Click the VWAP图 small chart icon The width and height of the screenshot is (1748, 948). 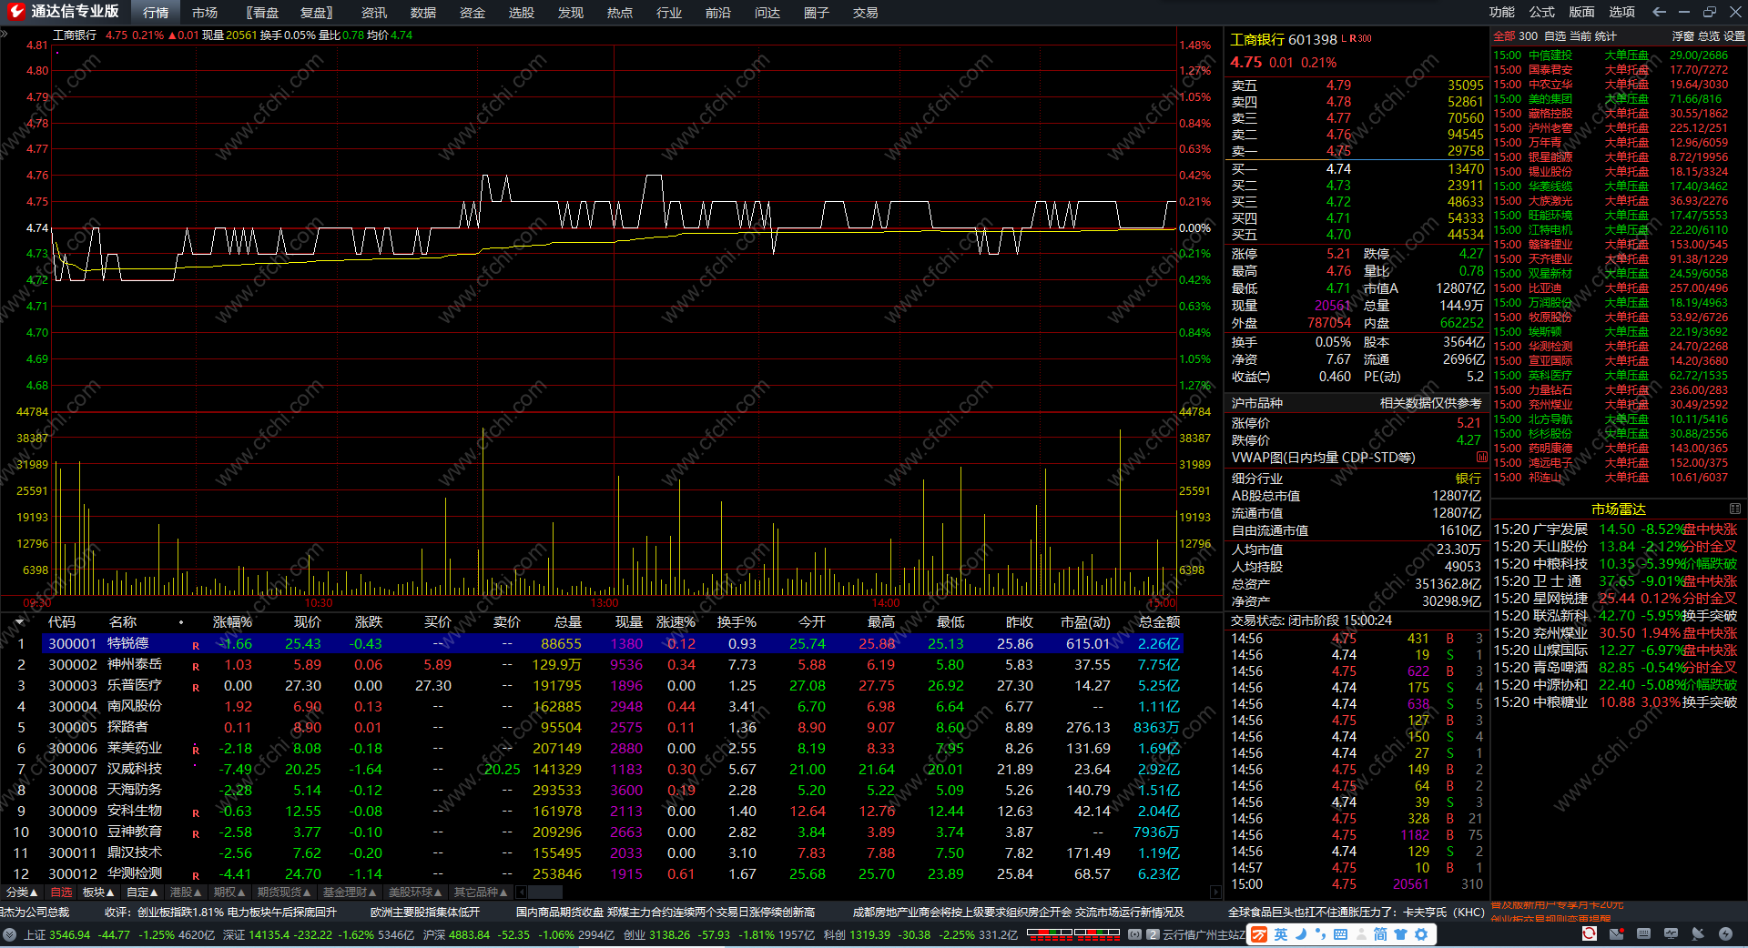(1481, 457)
